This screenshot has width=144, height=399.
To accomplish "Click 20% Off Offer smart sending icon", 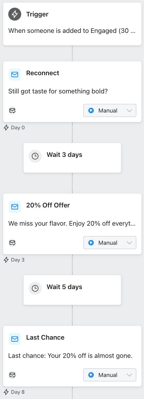I will [12, 243].
